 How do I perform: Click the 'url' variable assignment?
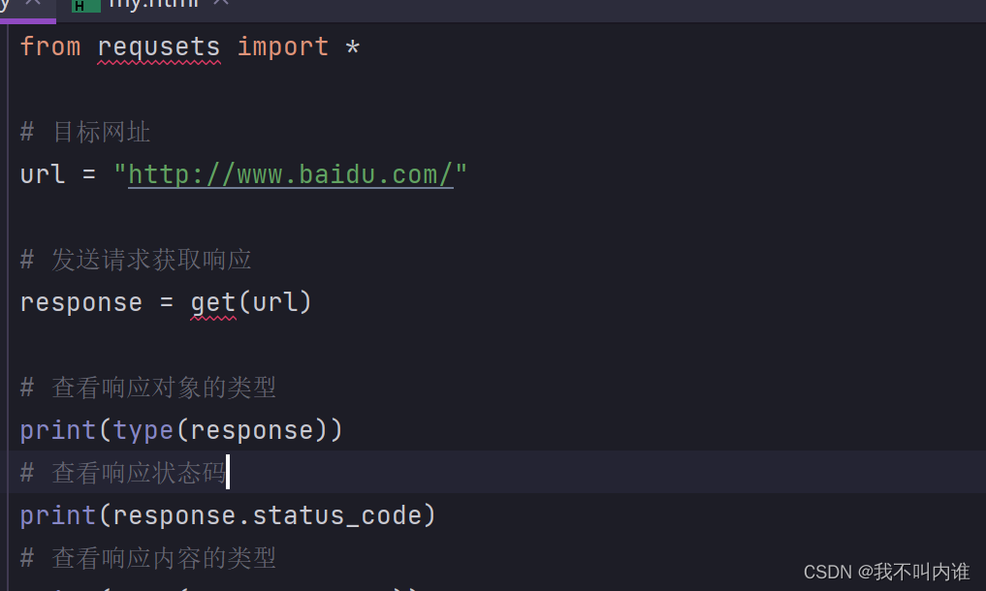click(42, 174)
